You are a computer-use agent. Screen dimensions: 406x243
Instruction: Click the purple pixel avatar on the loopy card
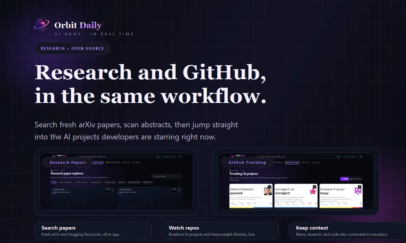358,191
